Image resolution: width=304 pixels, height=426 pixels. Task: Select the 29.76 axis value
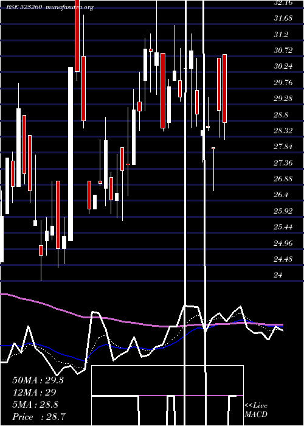(x=283, y=82)
